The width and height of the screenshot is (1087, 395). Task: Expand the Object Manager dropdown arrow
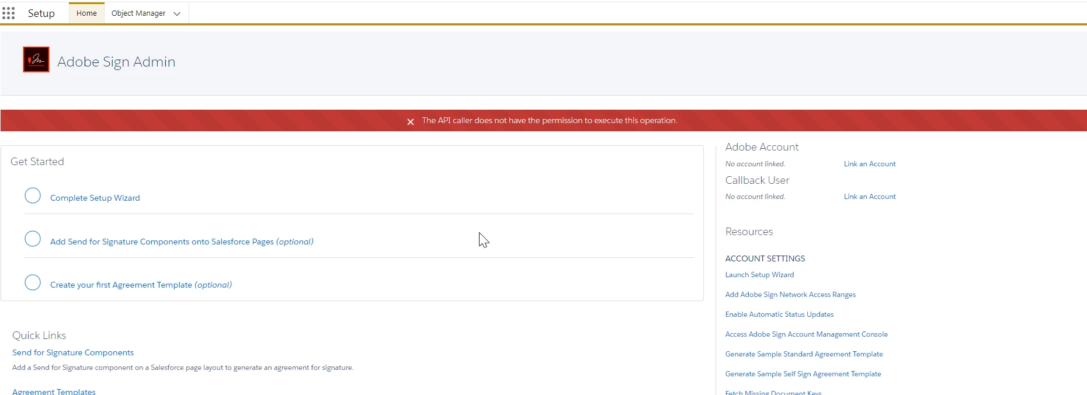tap(177, 13)
